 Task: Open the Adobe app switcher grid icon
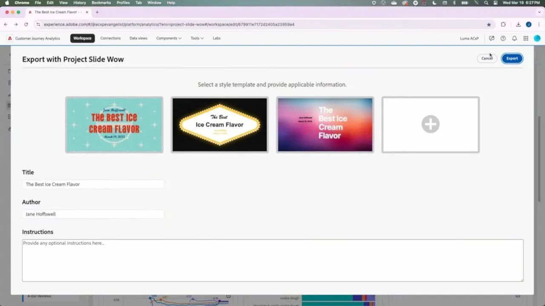(526, 38)
